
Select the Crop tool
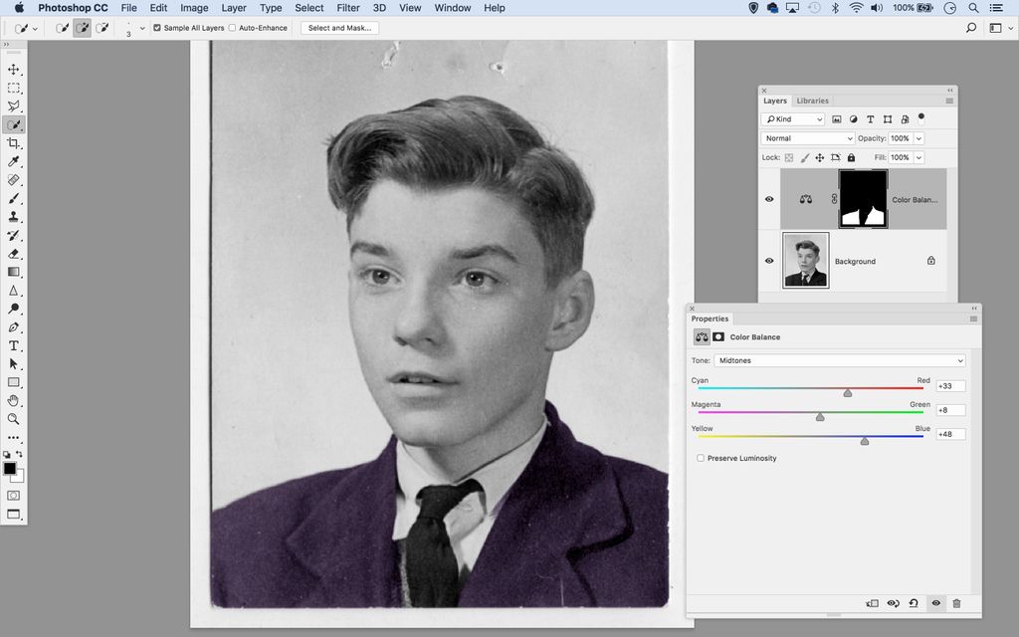coord(14,144)
